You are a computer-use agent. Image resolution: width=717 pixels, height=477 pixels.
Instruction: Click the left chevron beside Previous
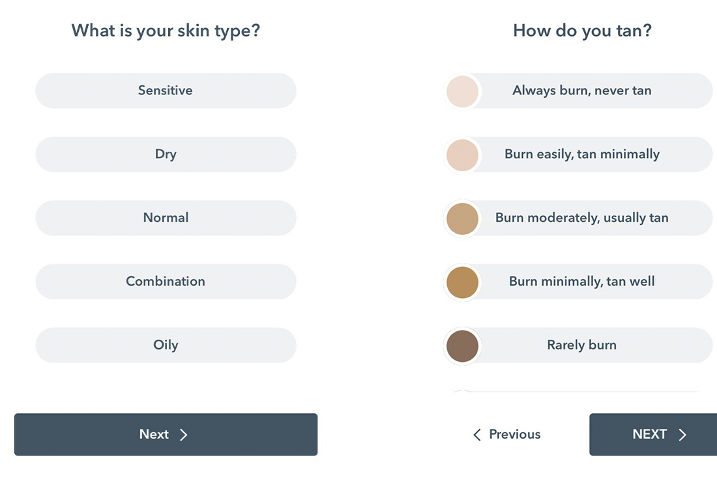coord(477,435)
